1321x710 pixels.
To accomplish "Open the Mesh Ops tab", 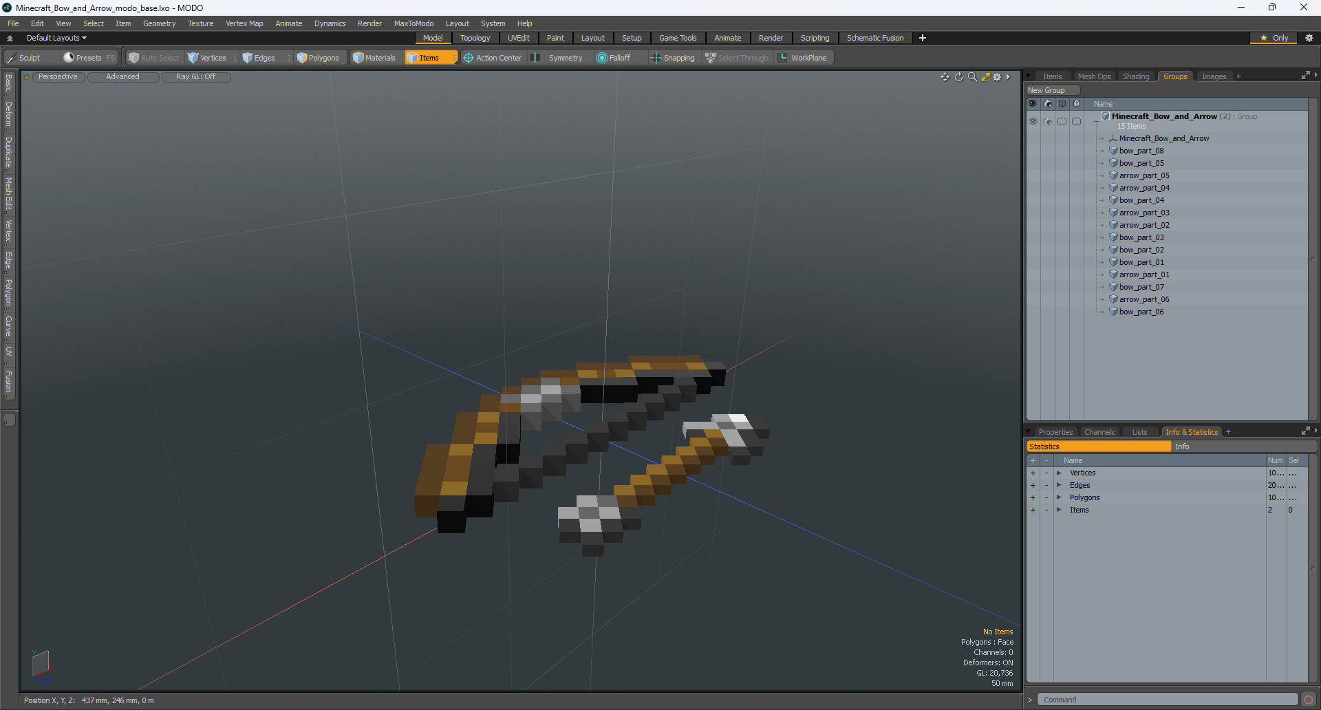I will click(1094, 76).
